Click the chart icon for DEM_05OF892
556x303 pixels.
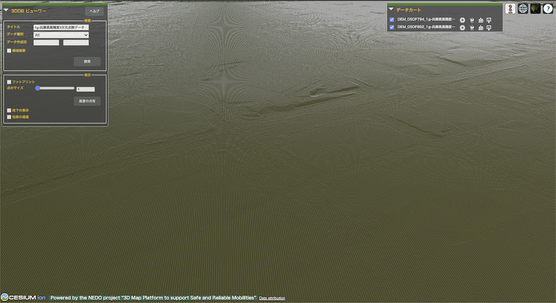[x=481, y=27]
